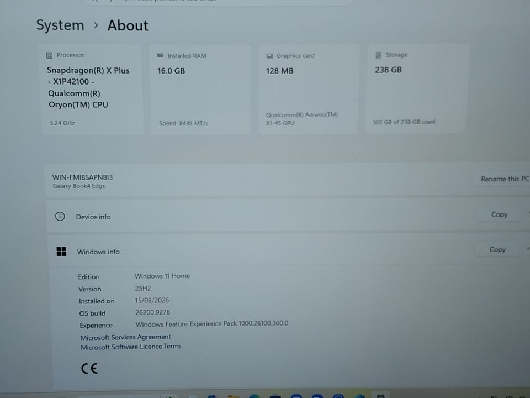
Task: Click the OS build label
Action: point(92,313)
